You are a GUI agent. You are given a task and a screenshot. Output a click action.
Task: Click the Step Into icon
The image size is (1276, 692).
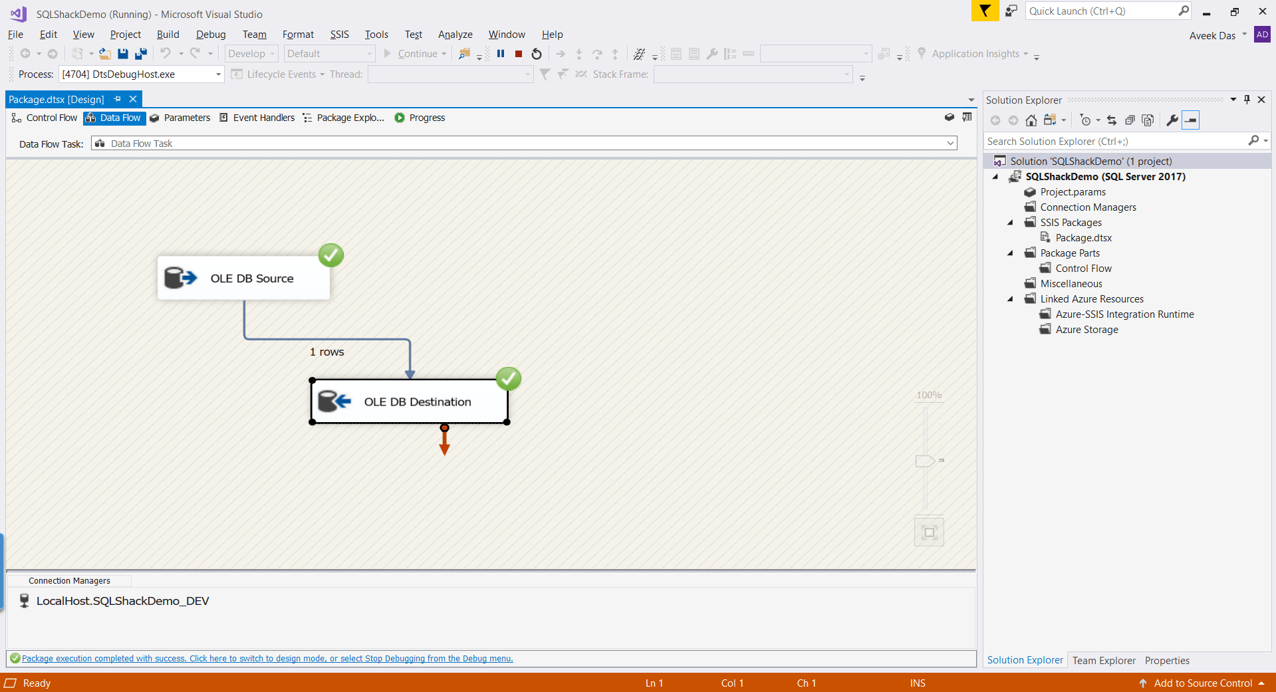click(579, 54)
